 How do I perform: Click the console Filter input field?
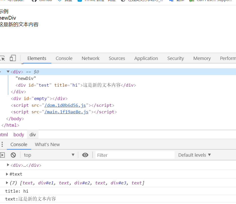tap(135, 155)
